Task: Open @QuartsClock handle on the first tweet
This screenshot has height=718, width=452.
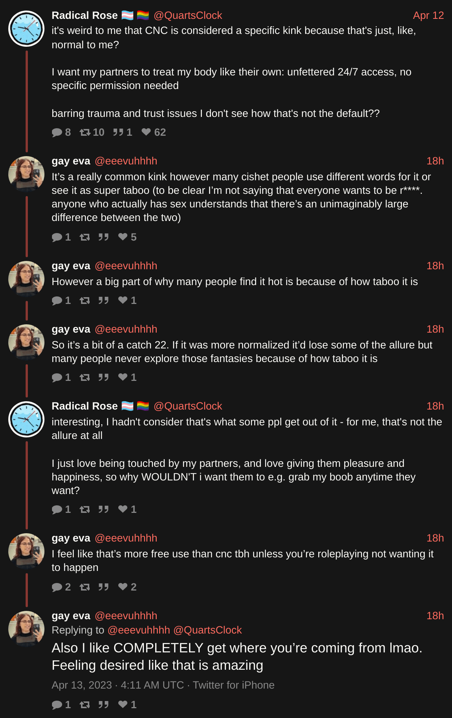Action: click(188, 15)
